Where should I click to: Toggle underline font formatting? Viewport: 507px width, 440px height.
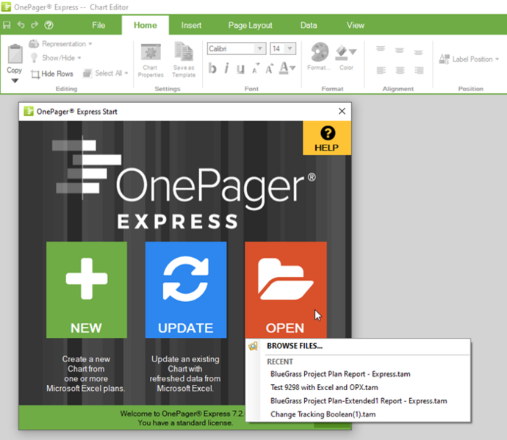coord(240,68)
